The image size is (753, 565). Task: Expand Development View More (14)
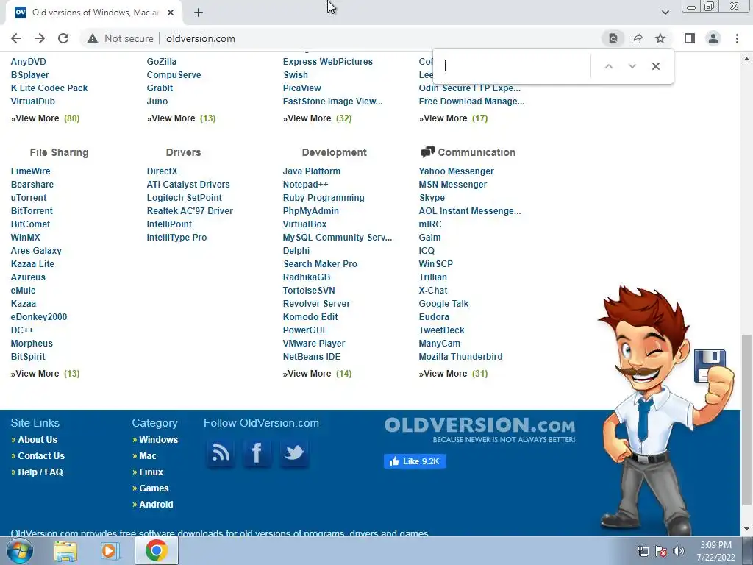(x=317, y=373)
